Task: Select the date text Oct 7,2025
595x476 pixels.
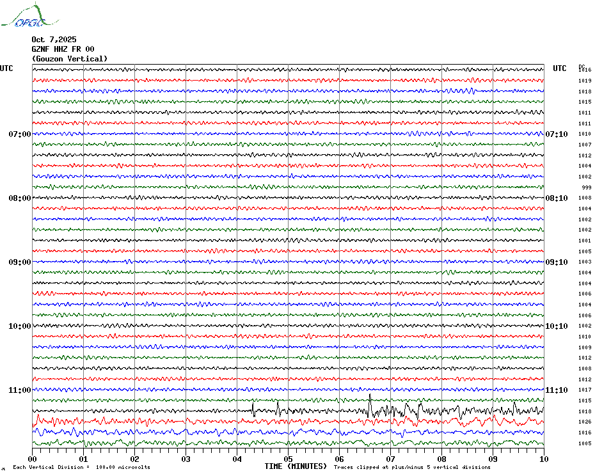Action: click(x=54, y=39)
